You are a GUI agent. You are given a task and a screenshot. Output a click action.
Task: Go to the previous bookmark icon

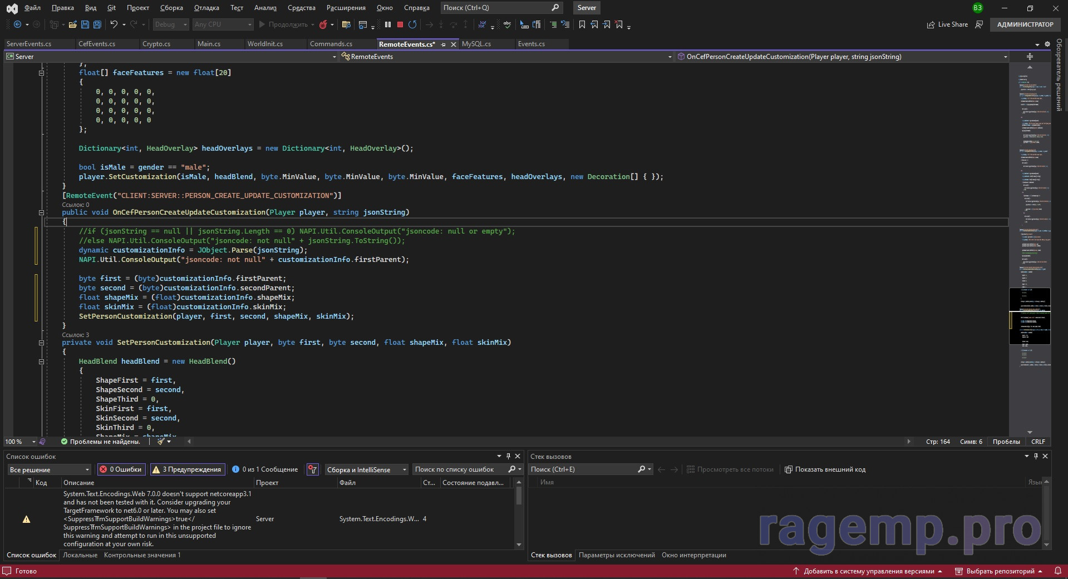594,24
